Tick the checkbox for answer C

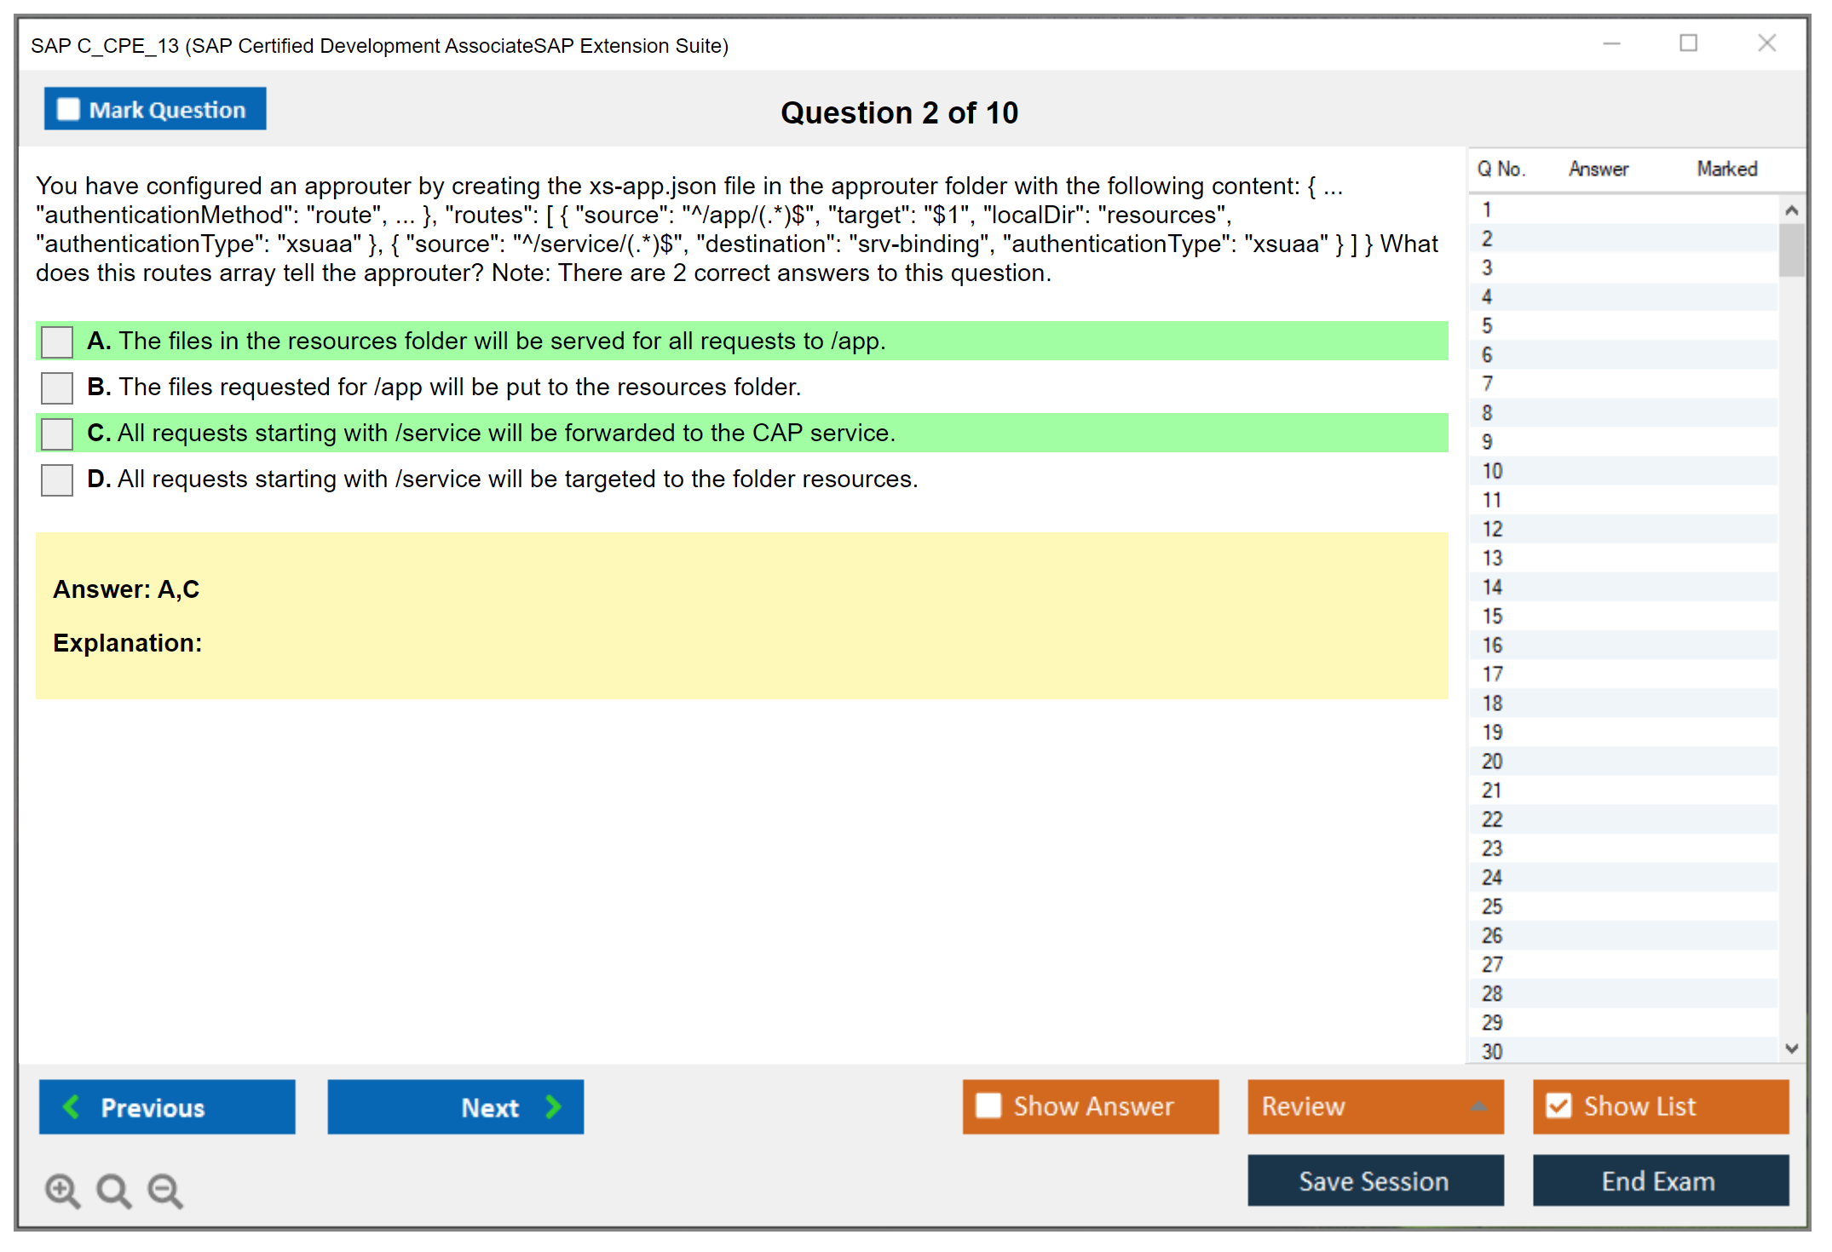click(57, 434)
